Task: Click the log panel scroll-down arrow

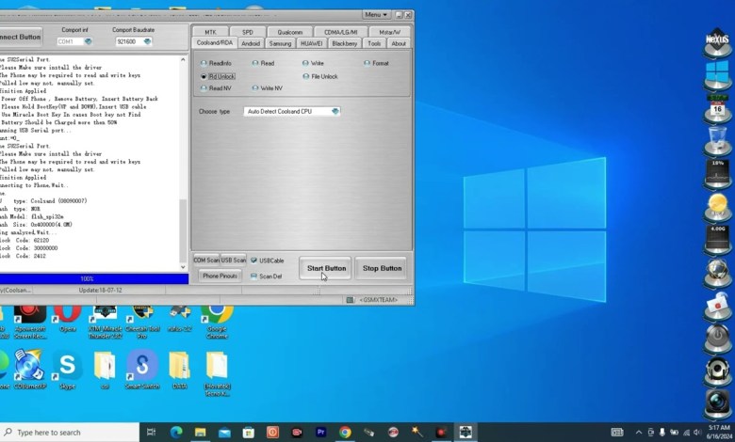Action: pyautogui.click(x=183, y=267)
